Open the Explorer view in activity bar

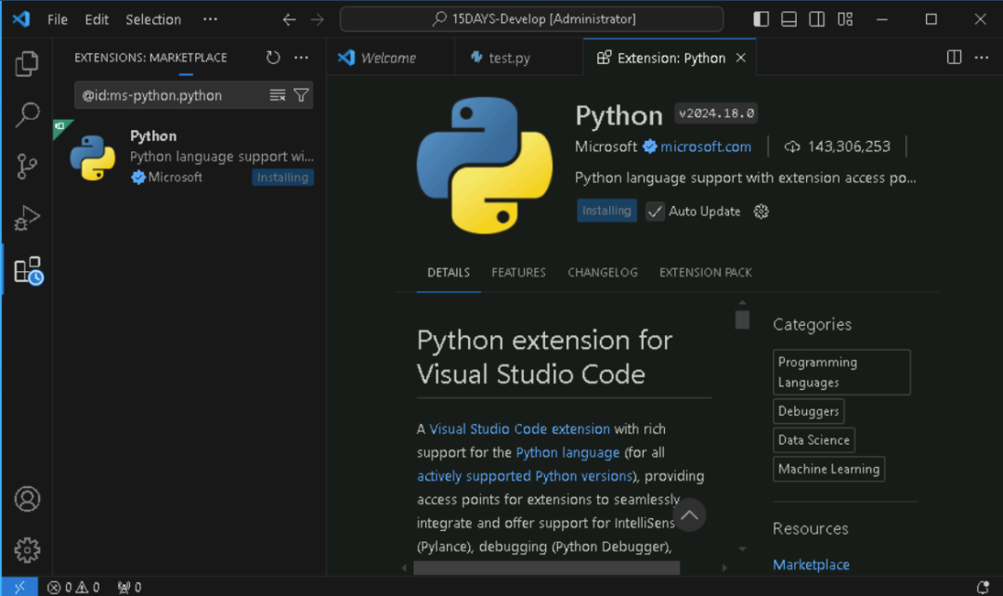27,63
